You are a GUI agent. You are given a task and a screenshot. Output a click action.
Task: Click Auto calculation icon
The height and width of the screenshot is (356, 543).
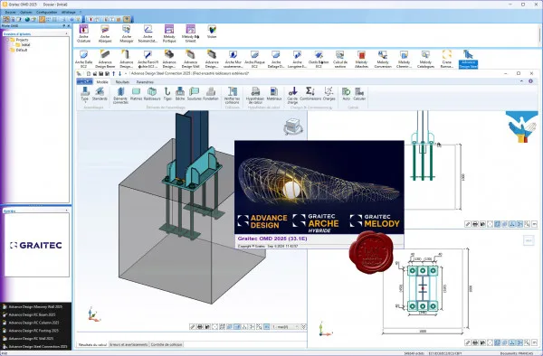pos(346,94)
